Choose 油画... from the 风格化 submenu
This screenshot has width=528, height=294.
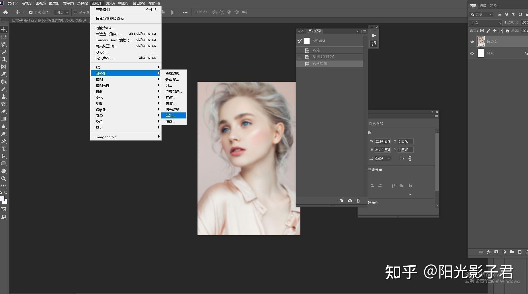tap(173, 121)
